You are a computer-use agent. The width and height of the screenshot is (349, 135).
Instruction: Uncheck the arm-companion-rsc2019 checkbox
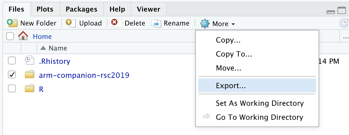pos(12,75)
